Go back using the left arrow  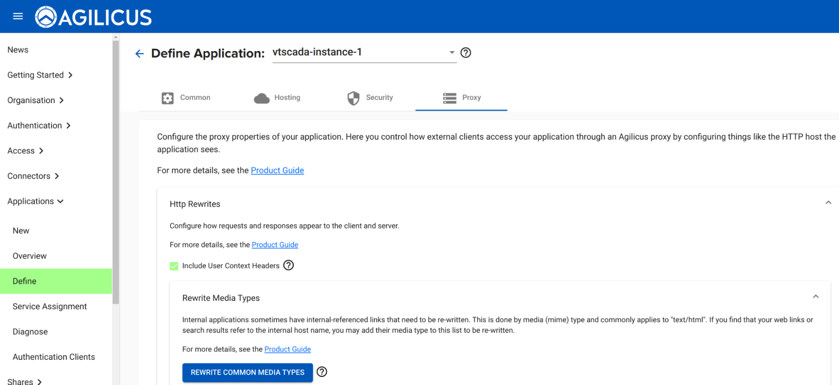(x=139, y=54)
